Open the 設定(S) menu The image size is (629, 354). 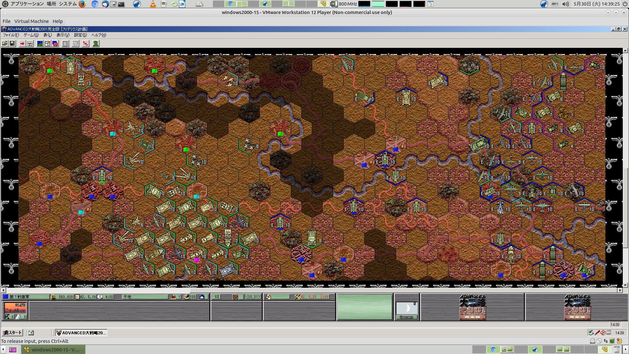click(80, 35)
